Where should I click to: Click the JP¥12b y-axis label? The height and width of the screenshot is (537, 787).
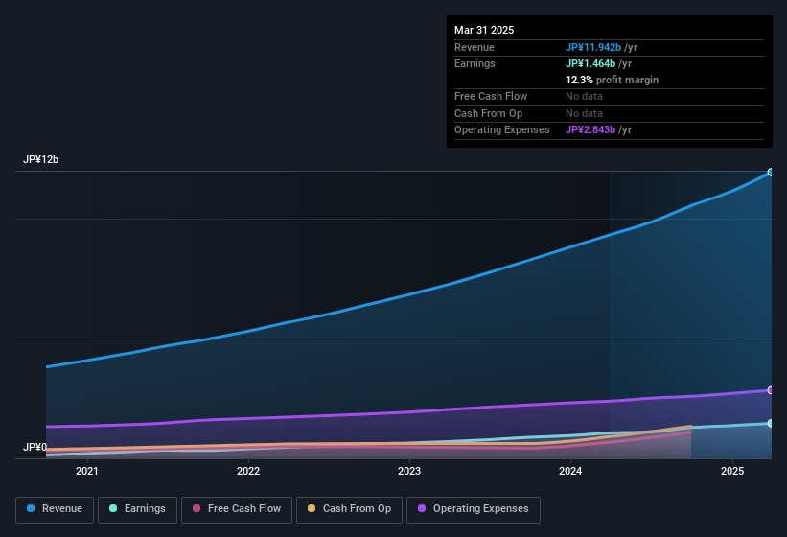pyautogui.click(x=40, y=159)
